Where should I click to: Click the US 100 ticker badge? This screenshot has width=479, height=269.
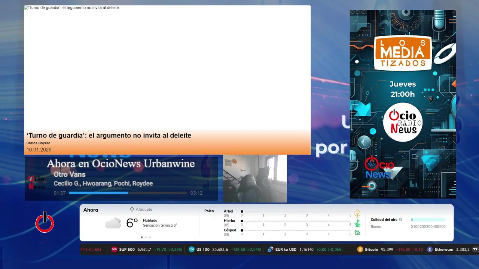pyautogui.click(x=192, y=250)
